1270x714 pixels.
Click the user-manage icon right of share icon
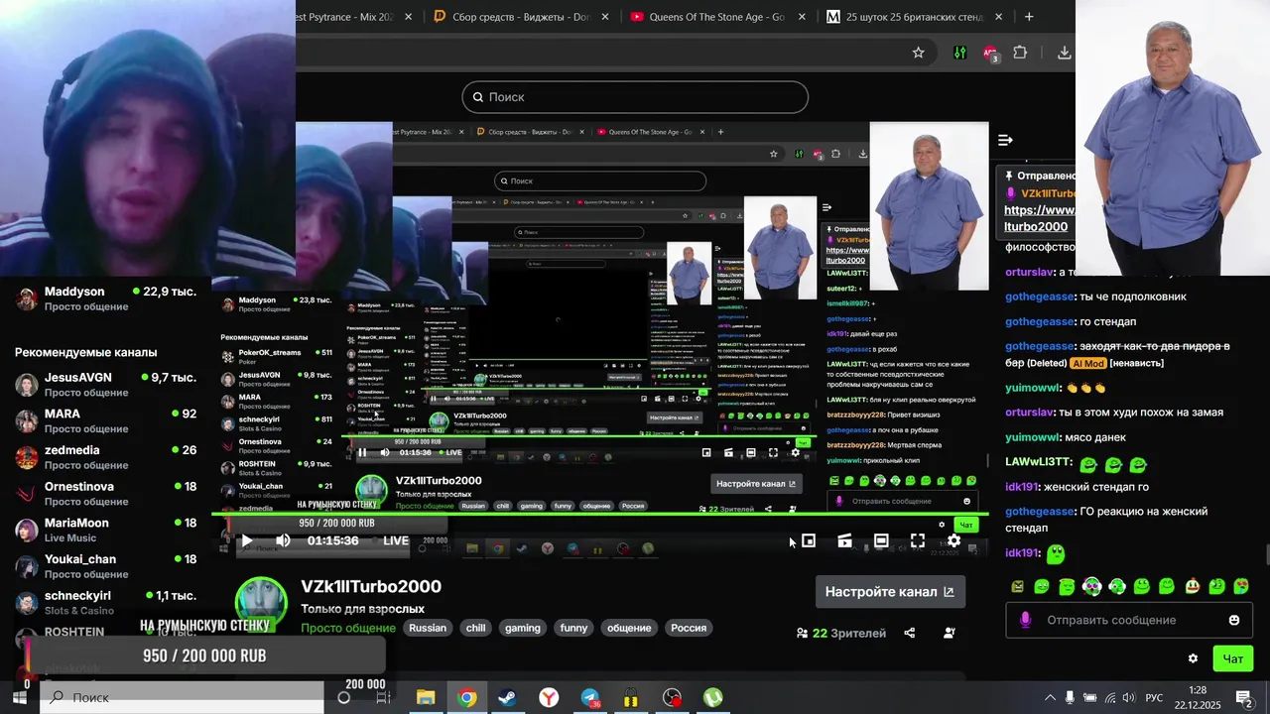point(950,633)
